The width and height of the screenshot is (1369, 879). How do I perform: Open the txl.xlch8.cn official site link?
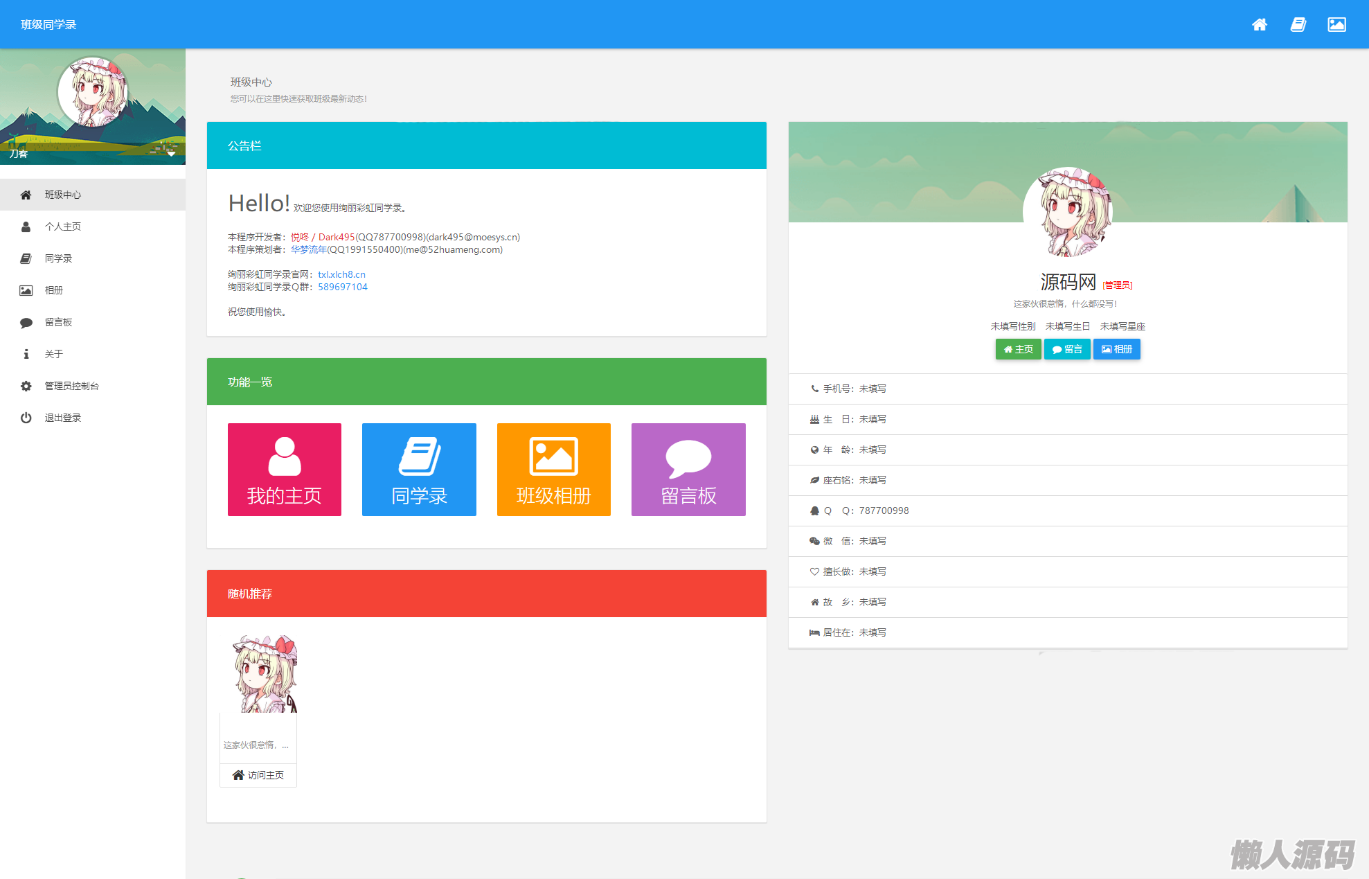point(341,274)
